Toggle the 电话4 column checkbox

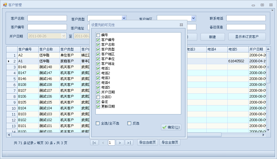[x=98, y=83]
